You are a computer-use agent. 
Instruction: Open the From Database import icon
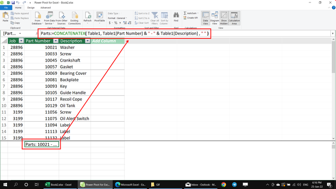point(37,18)
